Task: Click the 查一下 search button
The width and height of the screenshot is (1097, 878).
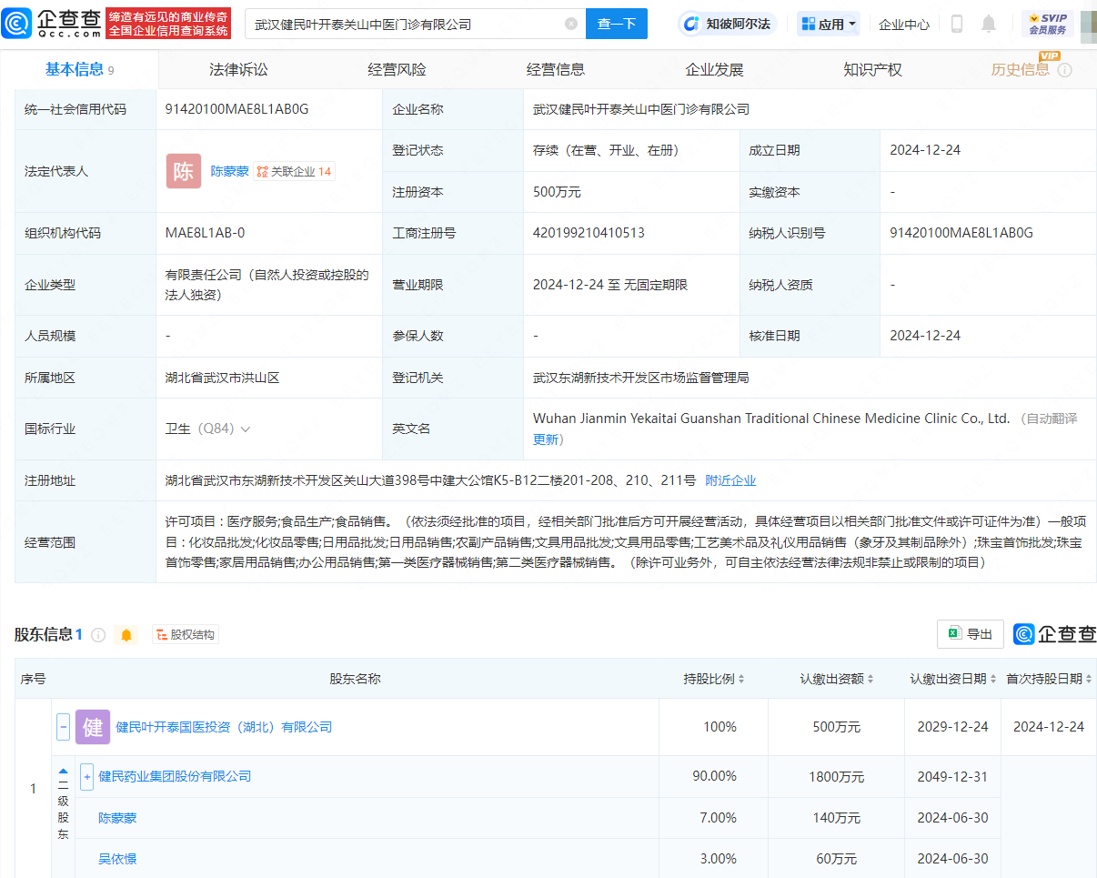Action: point(617,25)
